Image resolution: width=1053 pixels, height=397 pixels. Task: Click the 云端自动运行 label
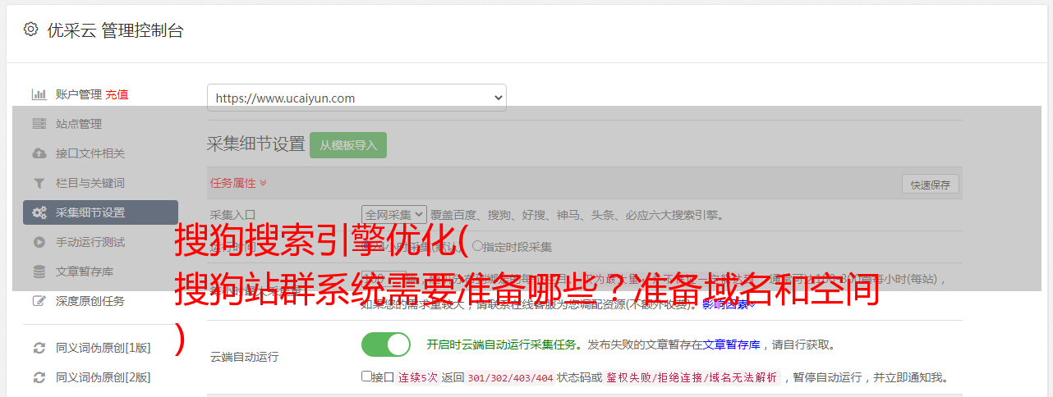point(245,357)
